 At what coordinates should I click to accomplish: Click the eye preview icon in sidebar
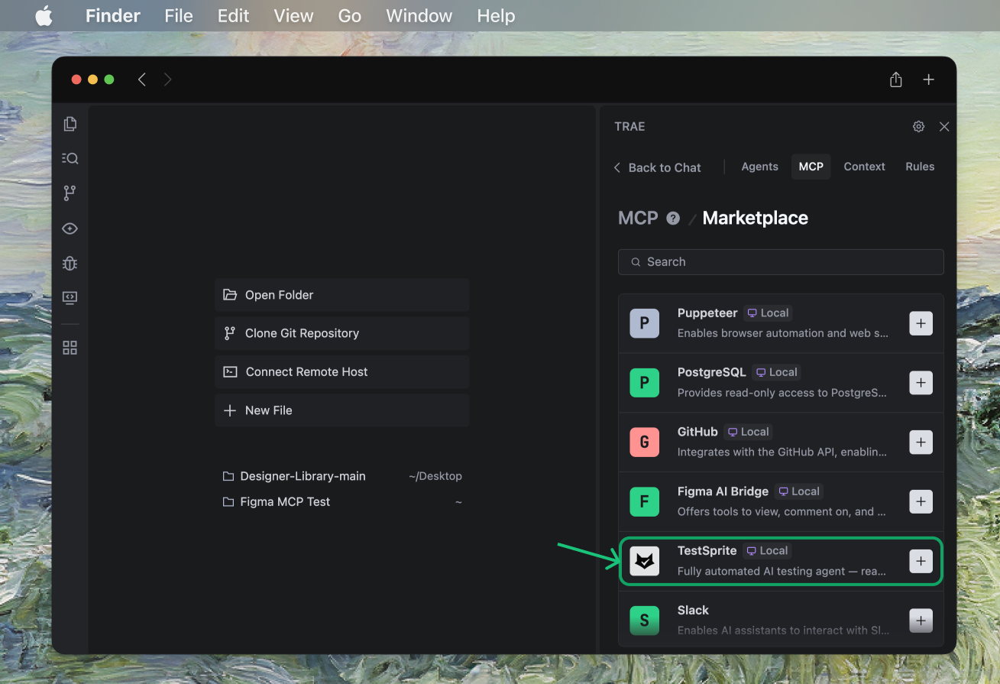click(x=70, y=229)
